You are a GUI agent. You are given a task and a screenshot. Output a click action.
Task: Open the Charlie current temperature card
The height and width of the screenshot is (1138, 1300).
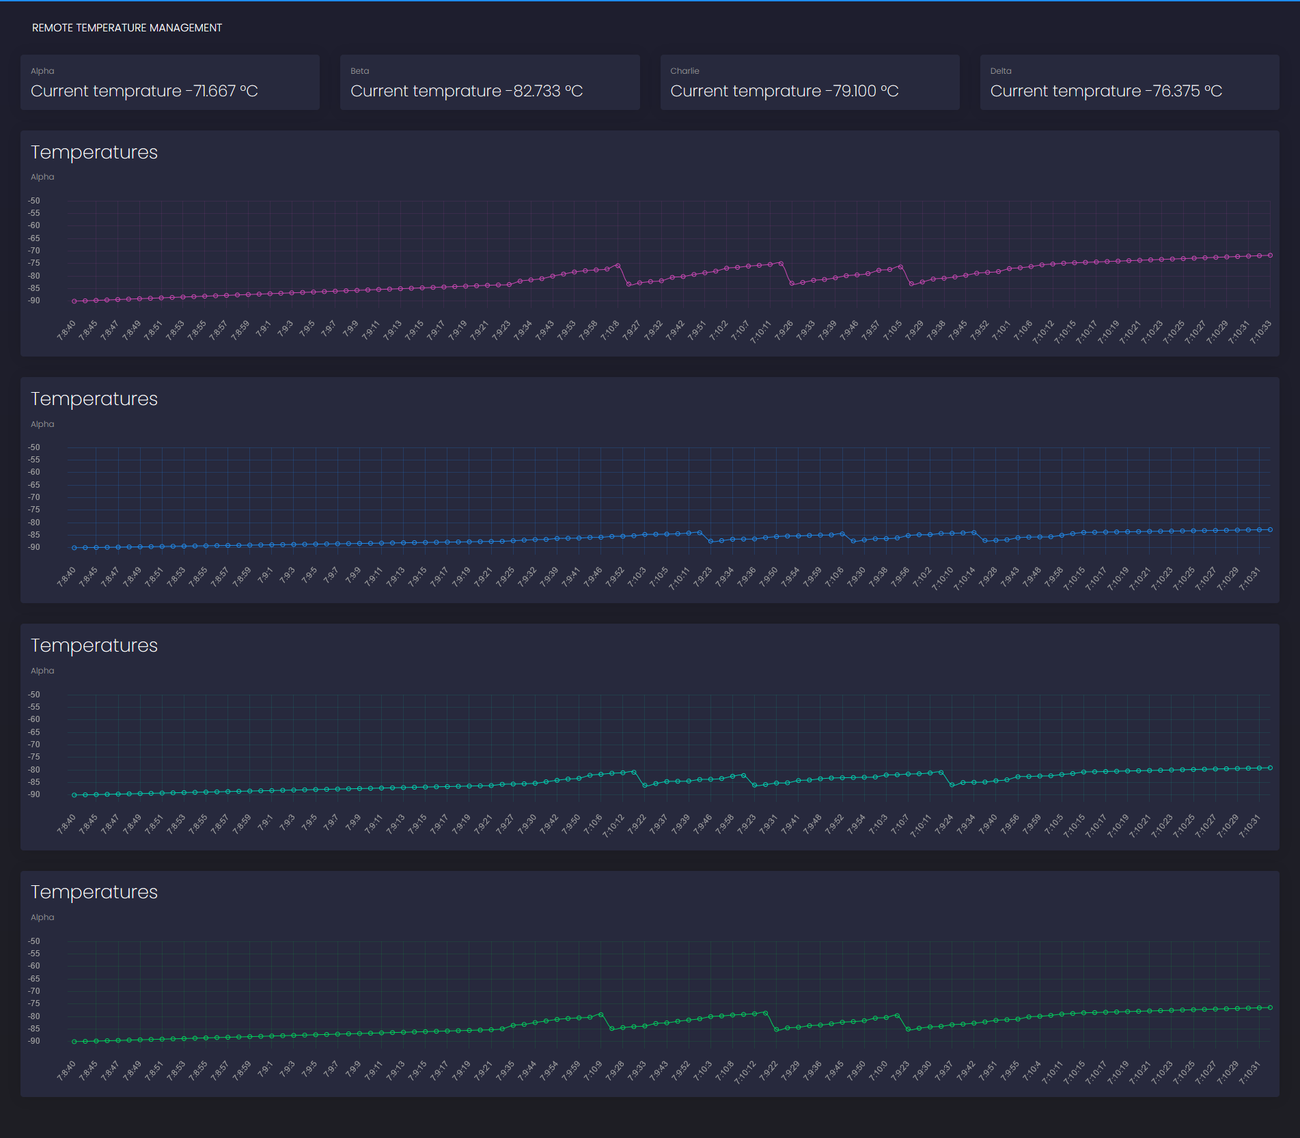[810, 83]
